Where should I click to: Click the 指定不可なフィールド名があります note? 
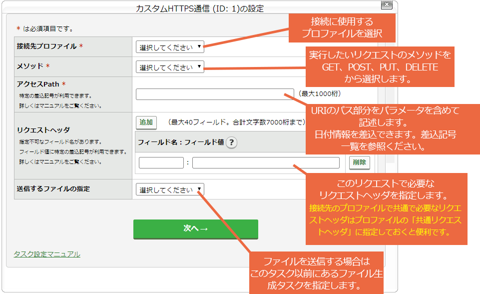coord(60,142)
